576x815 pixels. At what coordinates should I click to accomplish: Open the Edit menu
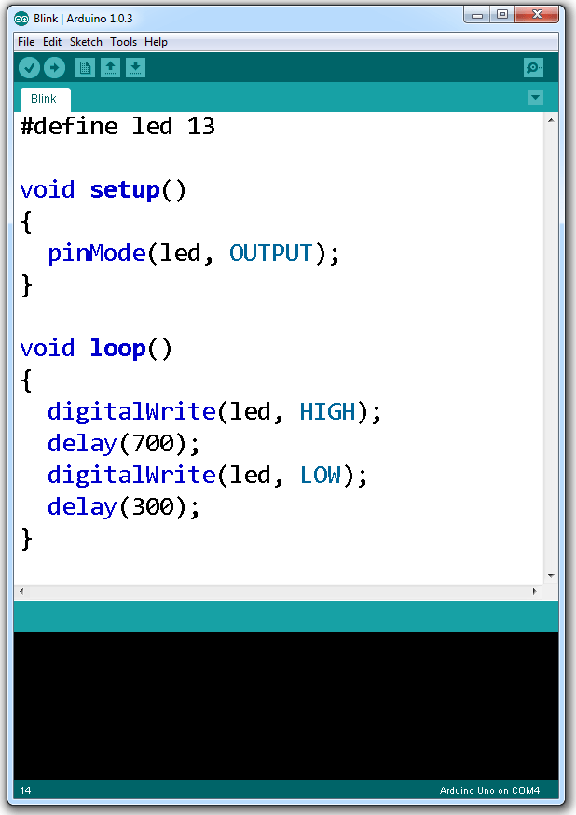[x=52, y=42]
